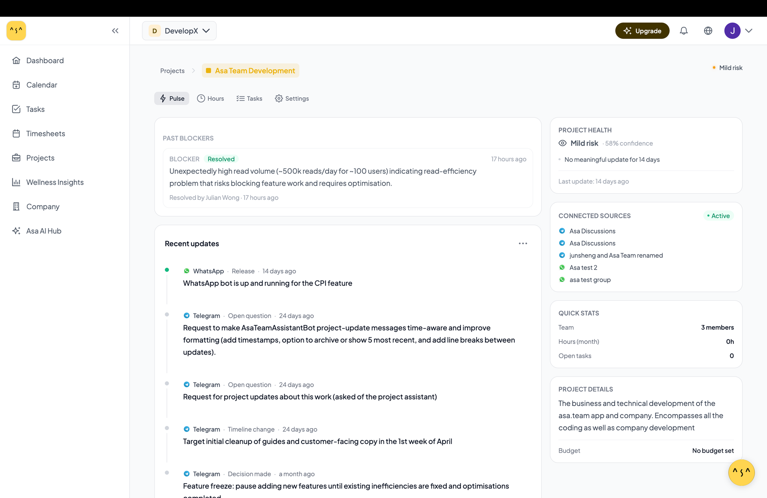This screenshot has width=767, height=498.
Task: Switch to the Hours tab
Action: (x=211, y=99)
